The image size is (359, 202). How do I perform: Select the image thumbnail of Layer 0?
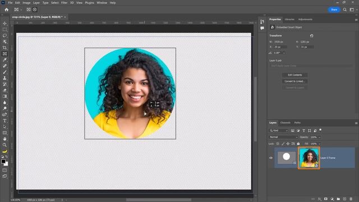point(309,158)
